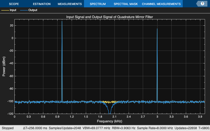The height and width of the screenshot is (131, 210).
Task: Switch to the ESTIMATION tab
Action: click(x=42, y=4)
